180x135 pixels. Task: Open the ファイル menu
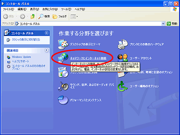(x=8, y=9)
